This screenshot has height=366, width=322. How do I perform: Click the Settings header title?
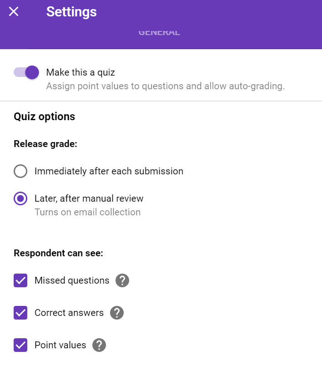click(x=71, y=12)
